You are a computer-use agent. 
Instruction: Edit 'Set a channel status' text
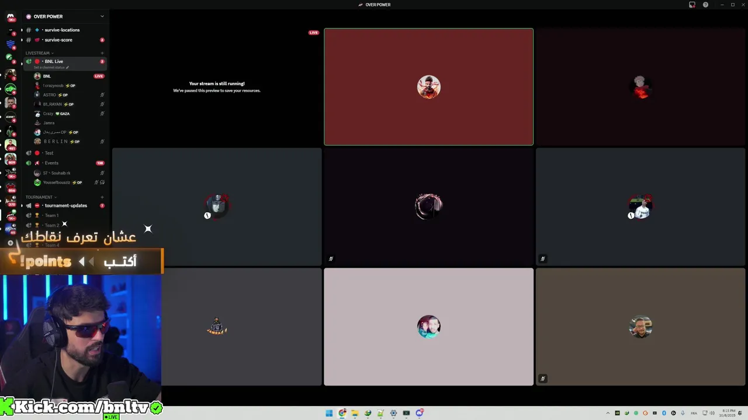tap(51, 68)
